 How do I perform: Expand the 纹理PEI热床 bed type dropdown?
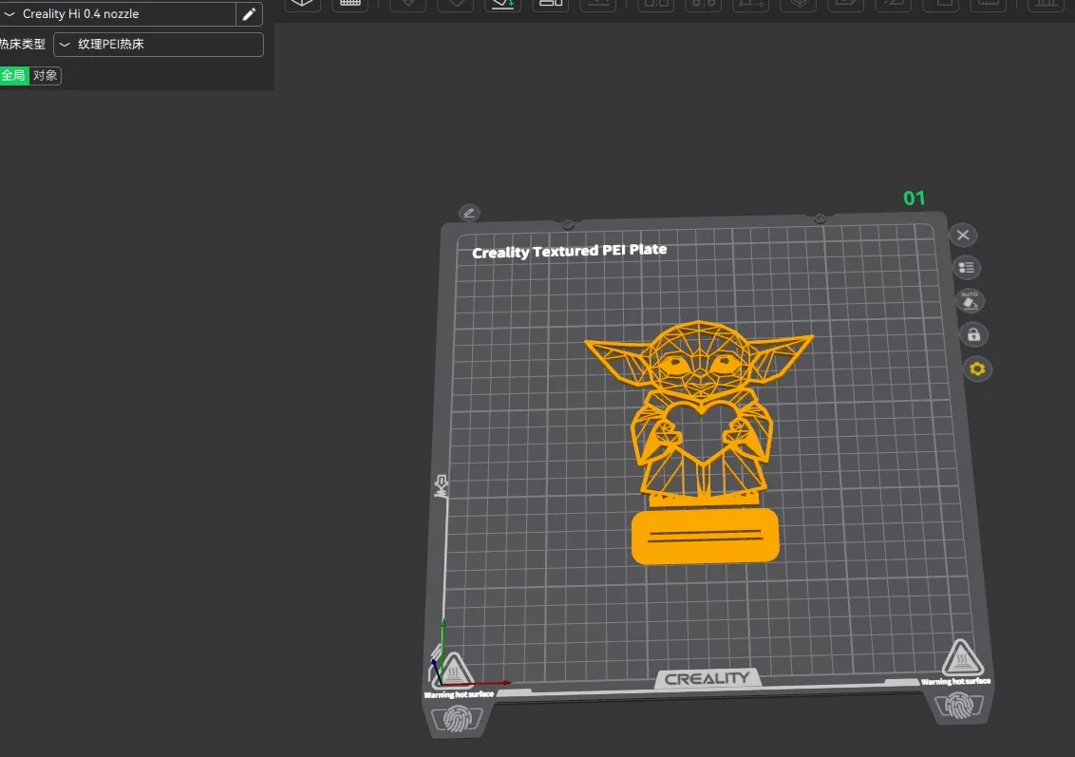point(159,45)
